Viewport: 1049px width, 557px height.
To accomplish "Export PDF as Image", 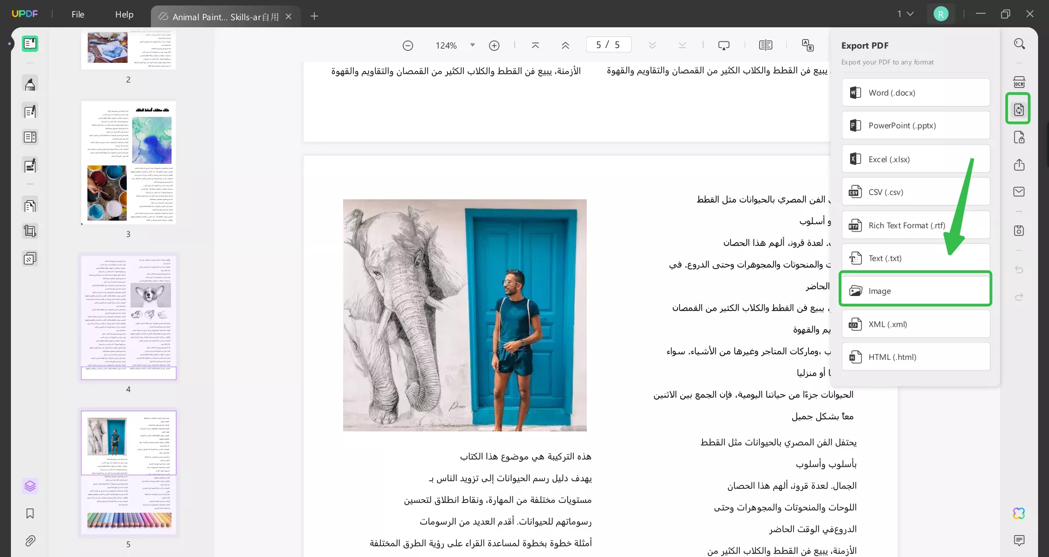I will pos(916,291).
